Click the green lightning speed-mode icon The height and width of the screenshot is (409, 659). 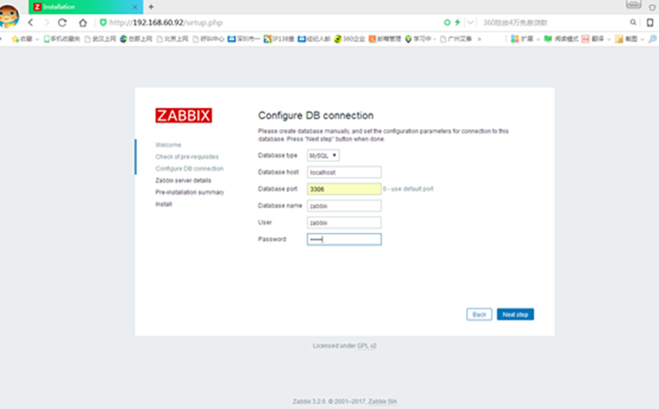click(x=457, y=22)
